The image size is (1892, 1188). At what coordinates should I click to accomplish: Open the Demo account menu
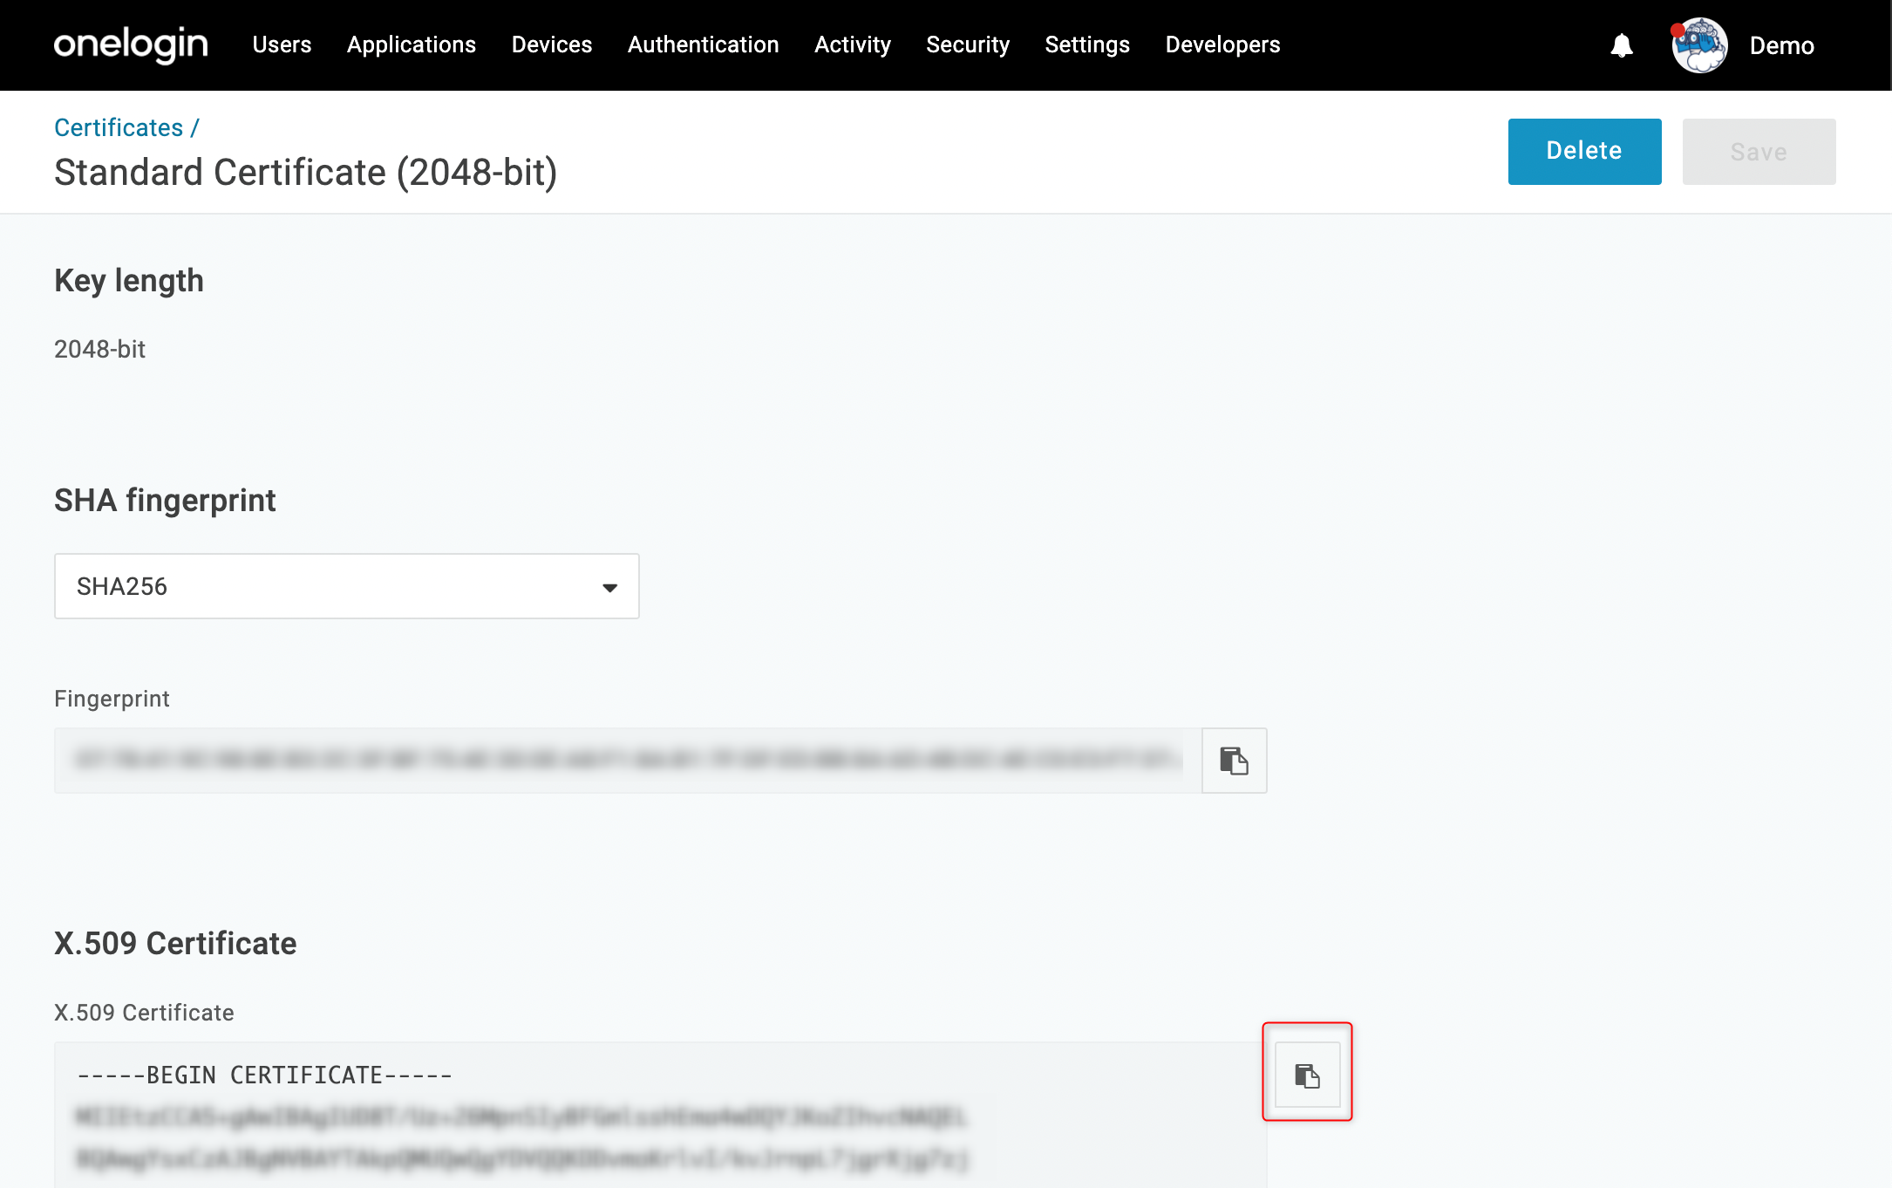point(1781,45)
